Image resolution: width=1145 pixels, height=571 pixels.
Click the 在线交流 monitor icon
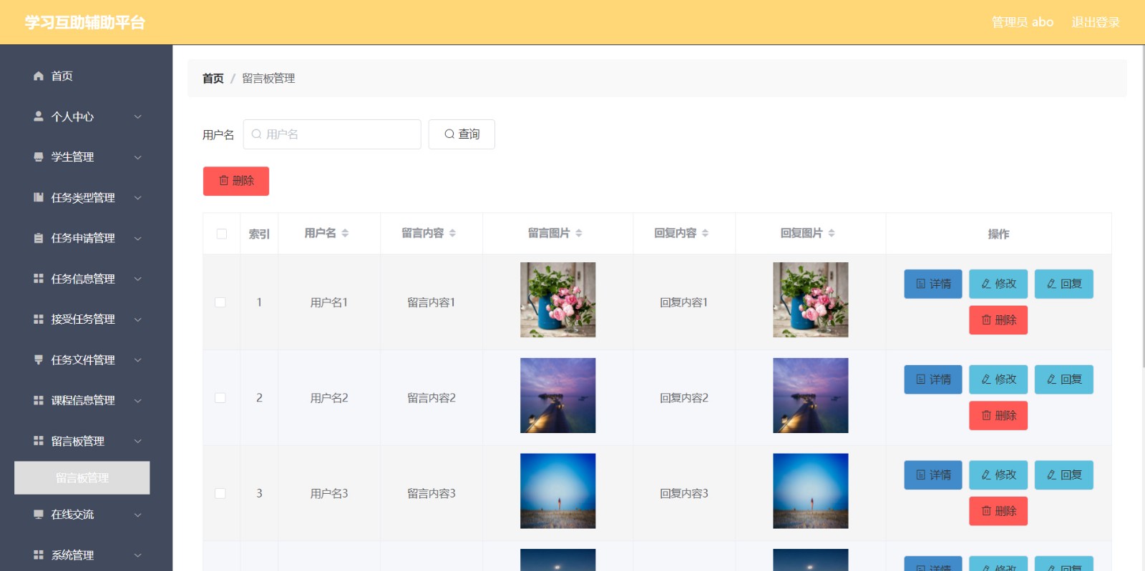pyautogui.click(x=39, y=514)
